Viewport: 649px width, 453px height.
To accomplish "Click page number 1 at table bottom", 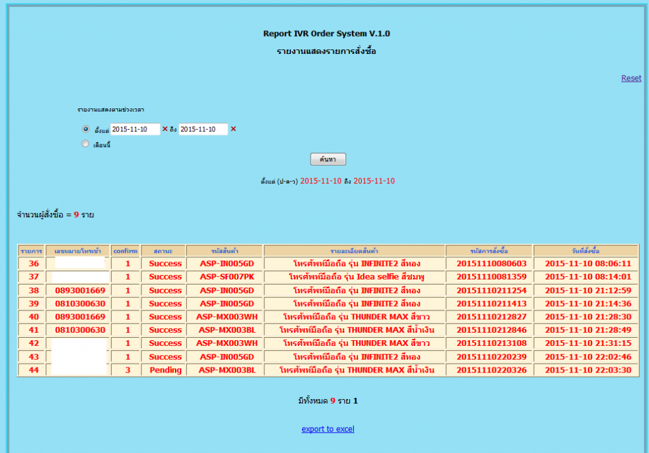I will click(356, 401).
